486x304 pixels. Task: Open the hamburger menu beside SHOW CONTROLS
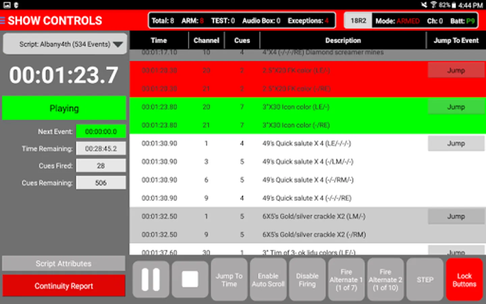click(2, 21)
